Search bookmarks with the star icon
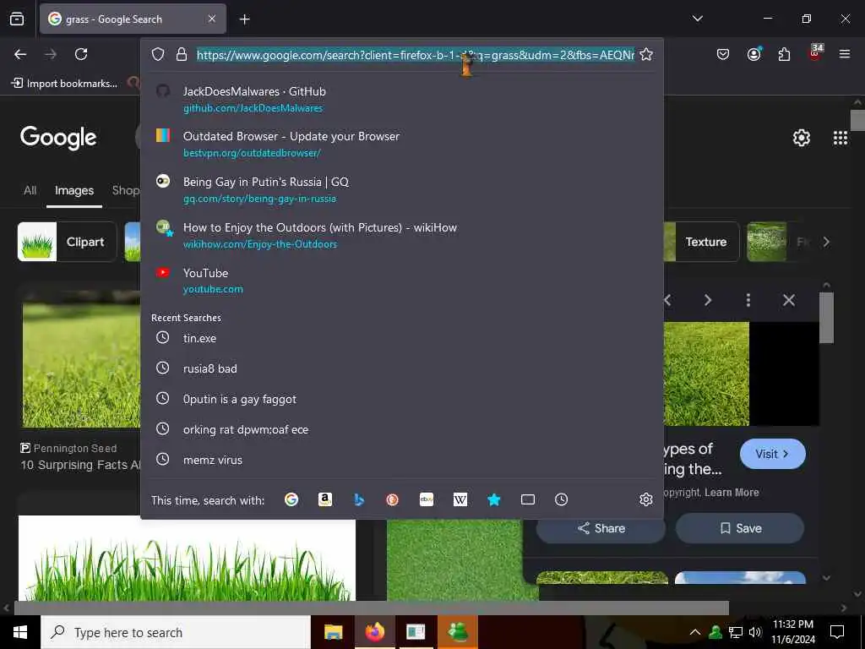 point(493,499)
